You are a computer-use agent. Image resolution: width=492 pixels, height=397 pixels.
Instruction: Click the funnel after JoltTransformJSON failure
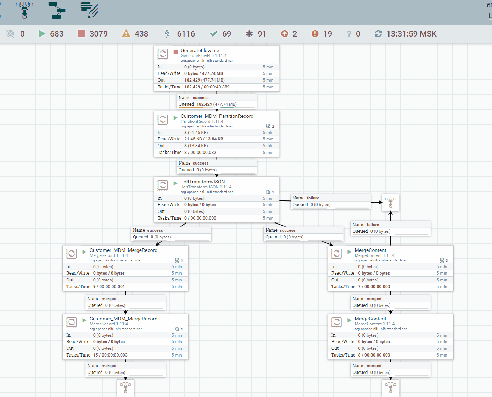click(x=391, y=203)
